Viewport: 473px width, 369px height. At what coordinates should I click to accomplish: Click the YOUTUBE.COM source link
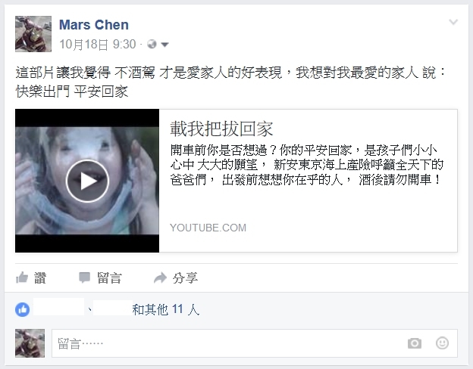click(208, 228)
